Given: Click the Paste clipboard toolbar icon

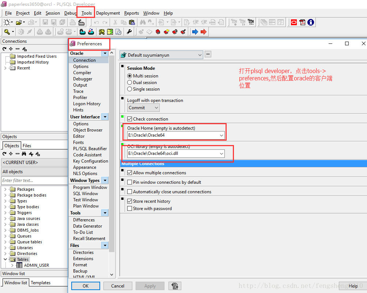Looking at the screenshot, I should coord(132,22).
